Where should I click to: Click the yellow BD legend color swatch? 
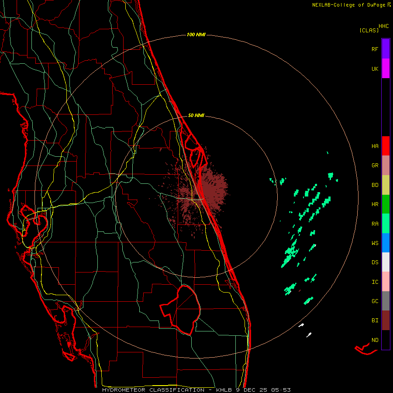pyautogui.click(x=386, y=185)
